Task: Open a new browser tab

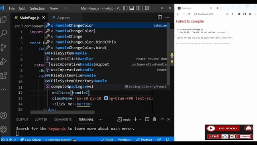Action: tap(218, 8)
